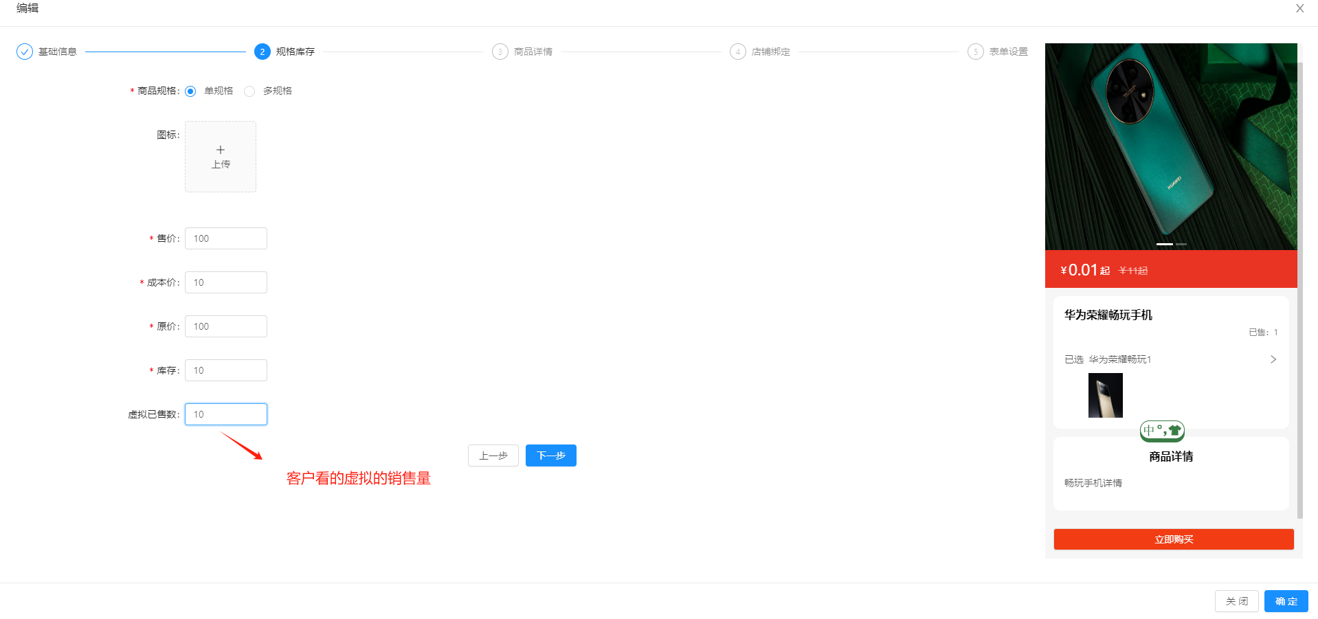This screenshot has width=1318, height=619.
Task: Focus the 原价 input field
Action: (x=226, y=326)
